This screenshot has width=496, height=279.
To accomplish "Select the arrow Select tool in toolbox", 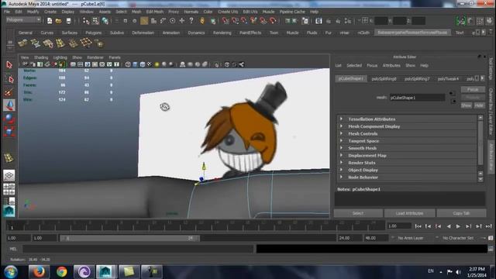I will [x=9, y=65].
